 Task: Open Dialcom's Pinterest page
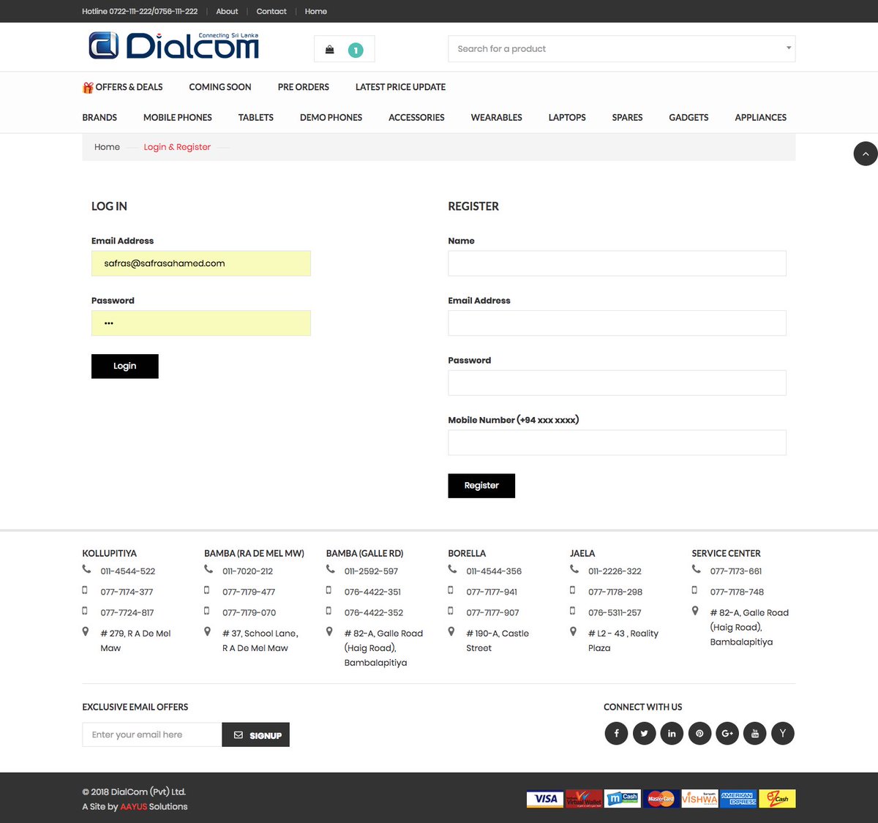699,733
